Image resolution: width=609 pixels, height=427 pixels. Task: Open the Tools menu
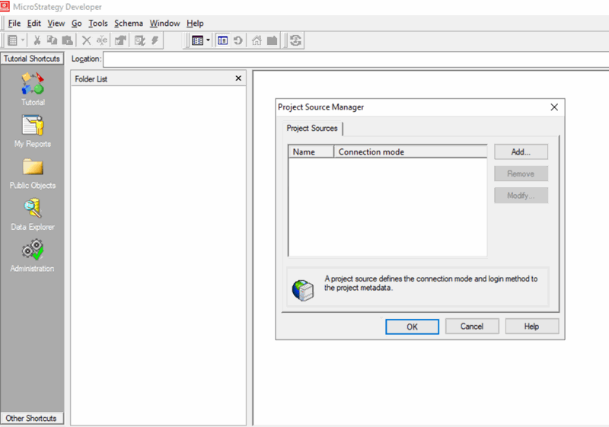[98, 24]
